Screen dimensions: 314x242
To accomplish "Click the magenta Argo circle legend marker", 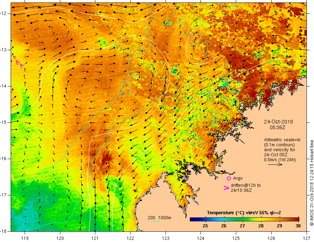I will (229, 178).
